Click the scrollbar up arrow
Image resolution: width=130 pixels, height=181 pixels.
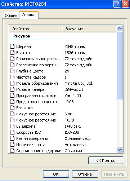pyautogui.click(x=120, y=28)
